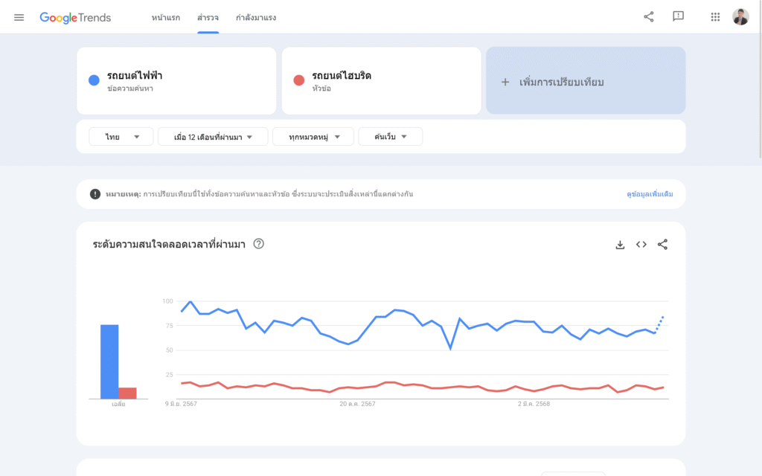
Task: Open the send feedback icon
Action: click(678, 17)
